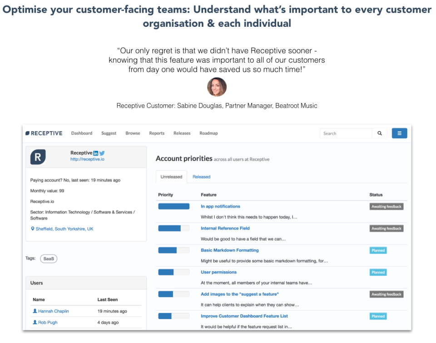Click the Account priorities heading

coord(184,159)
